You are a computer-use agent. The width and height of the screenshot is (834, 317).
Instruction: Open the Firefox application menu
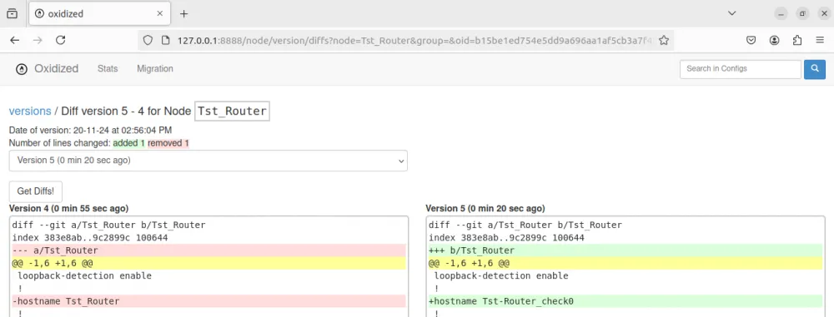click(820, 41)
